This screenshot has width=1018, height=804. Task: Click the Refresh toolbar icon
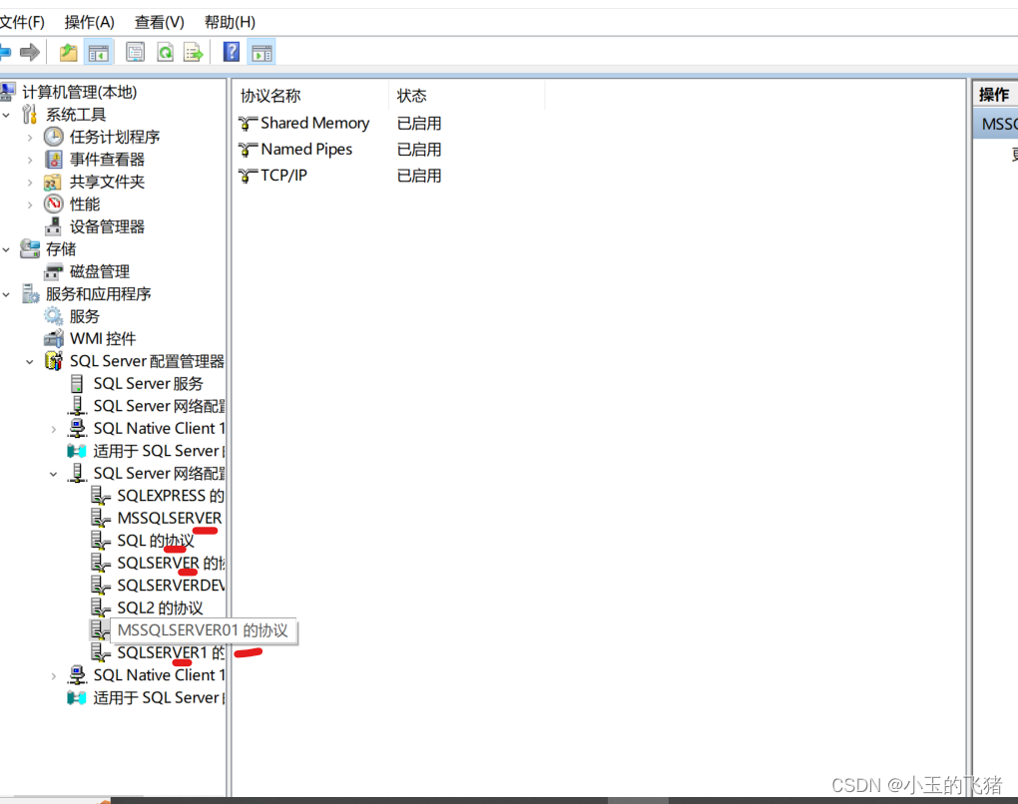[163, 51]
